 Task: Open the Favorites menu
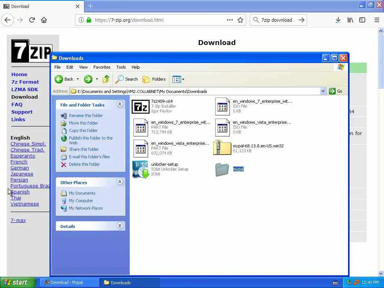(x=102, y=67)
